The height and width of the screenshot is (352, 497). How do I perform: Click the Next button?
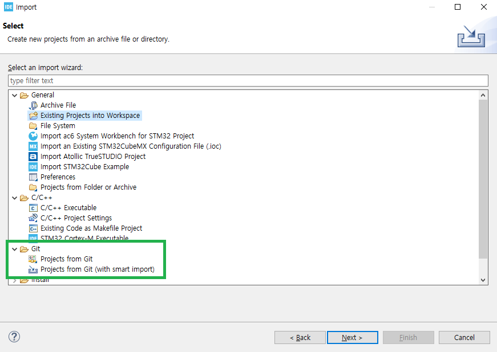(352, 337)
